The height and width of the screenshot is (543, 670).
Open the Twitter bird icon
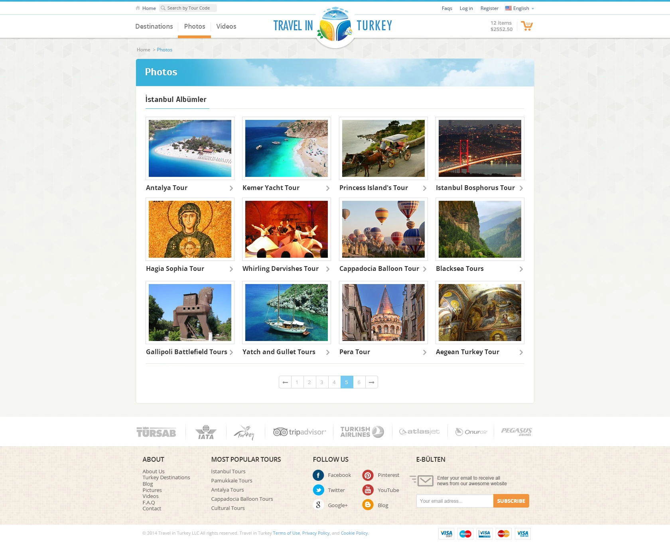[318, 490]
